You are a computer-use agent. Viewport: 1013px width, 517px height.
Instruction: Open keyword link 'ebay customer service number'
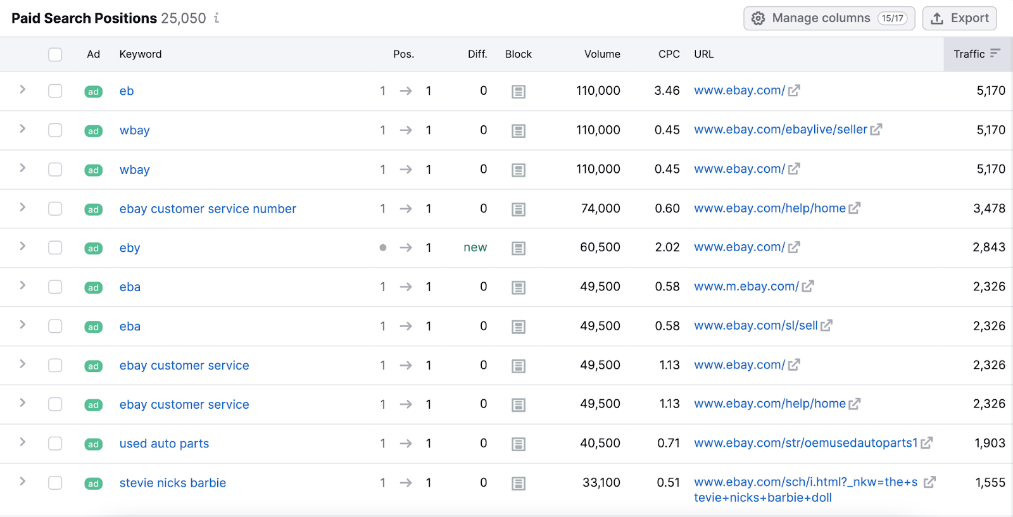point(208,209)
